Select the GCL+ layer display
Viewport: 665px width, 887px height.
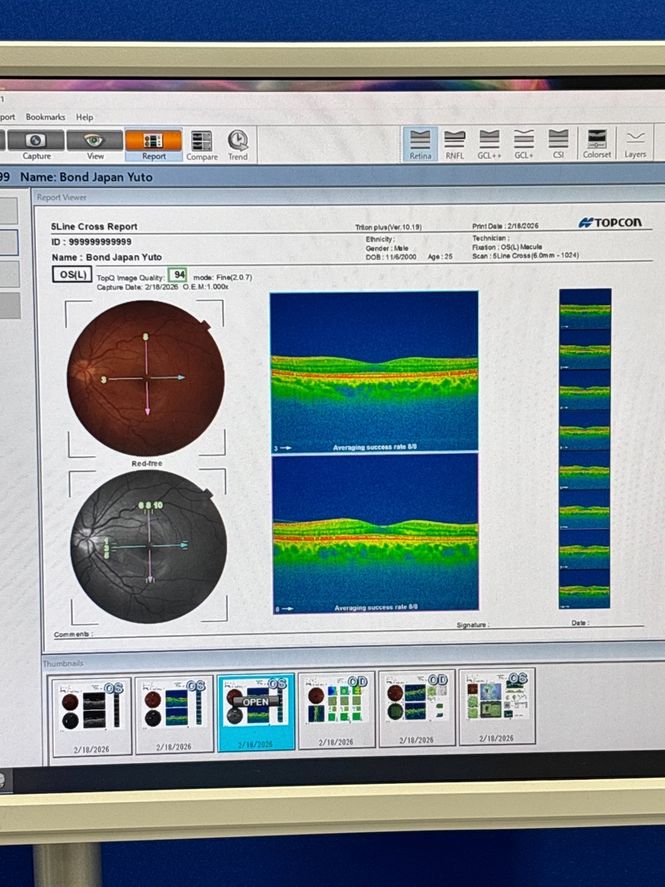[524, 144]
